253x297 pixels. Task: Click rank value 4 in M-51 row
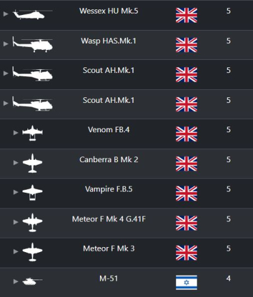[x=229, y=278]
